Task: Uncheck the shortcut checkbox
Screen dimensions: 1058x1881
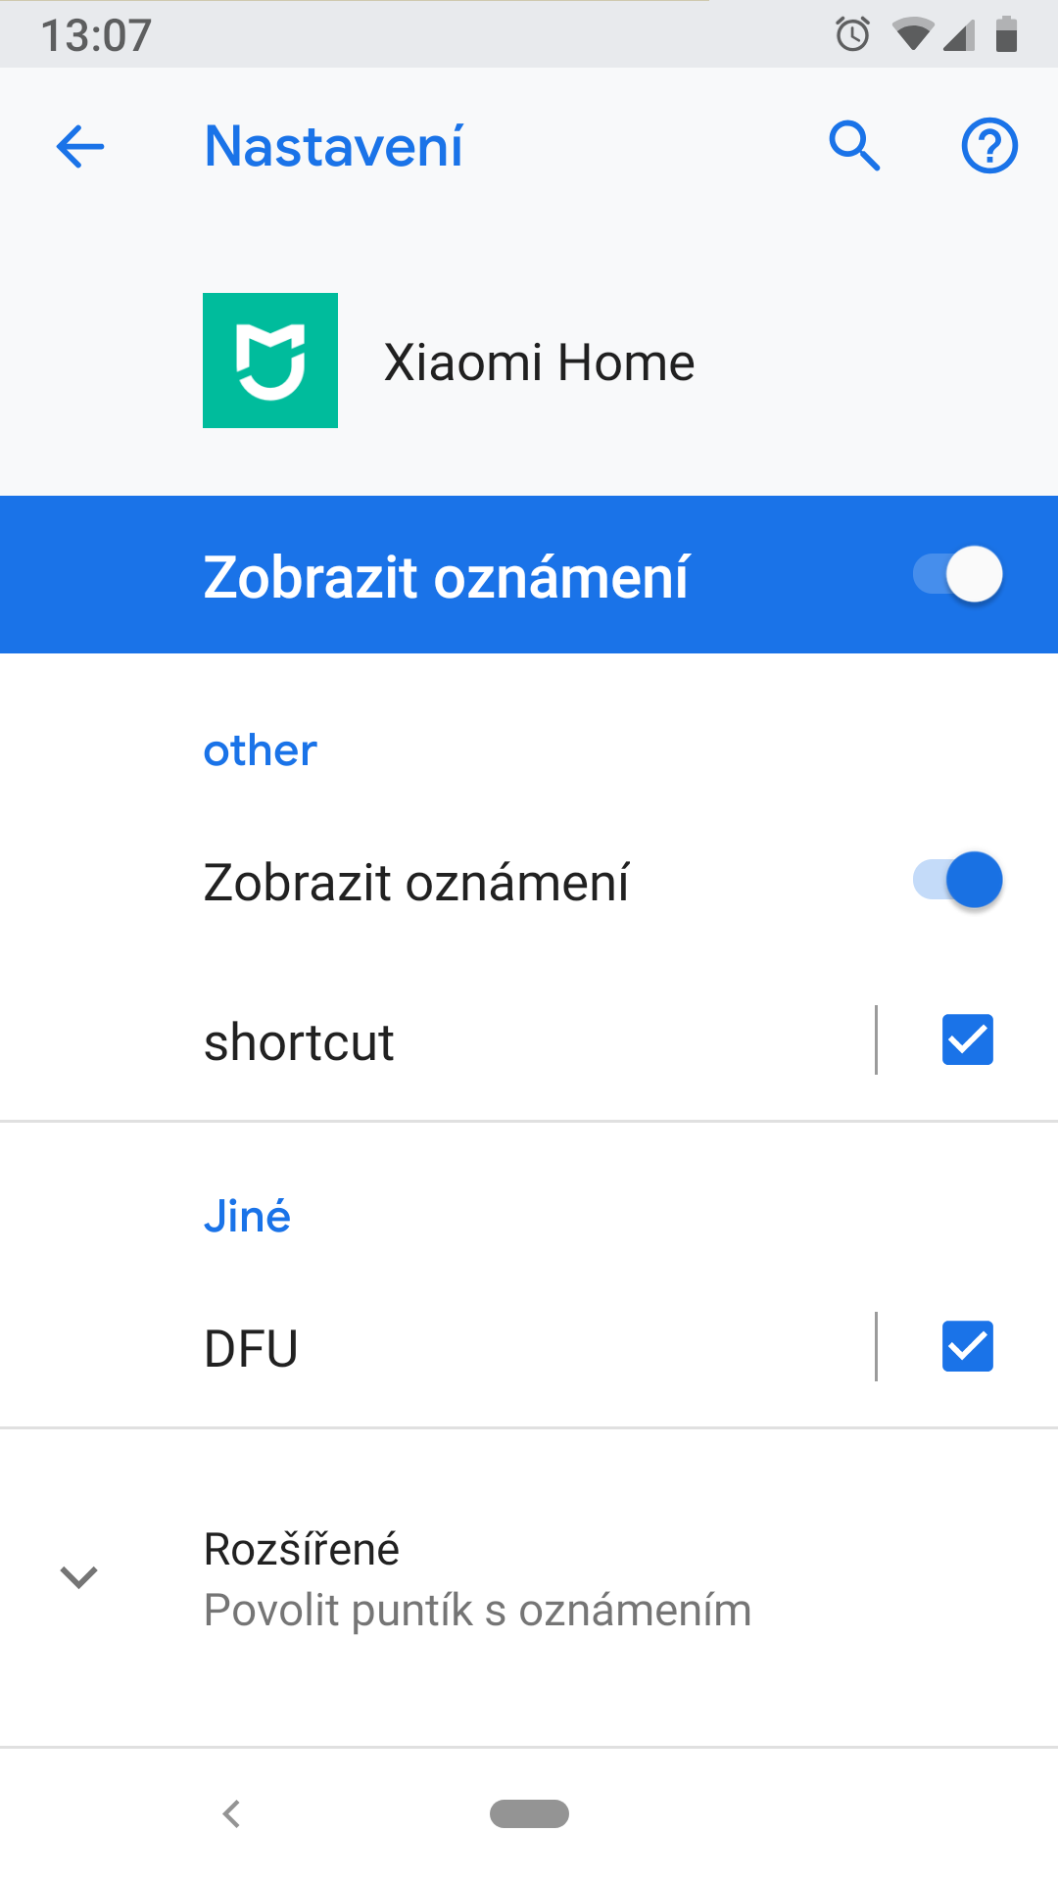Action: tap(968, 1039)
